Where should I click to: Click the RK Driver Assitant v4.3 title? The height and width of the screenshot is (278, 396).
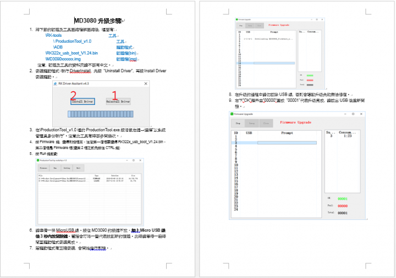pyautogui.click(x=74, y=84)
